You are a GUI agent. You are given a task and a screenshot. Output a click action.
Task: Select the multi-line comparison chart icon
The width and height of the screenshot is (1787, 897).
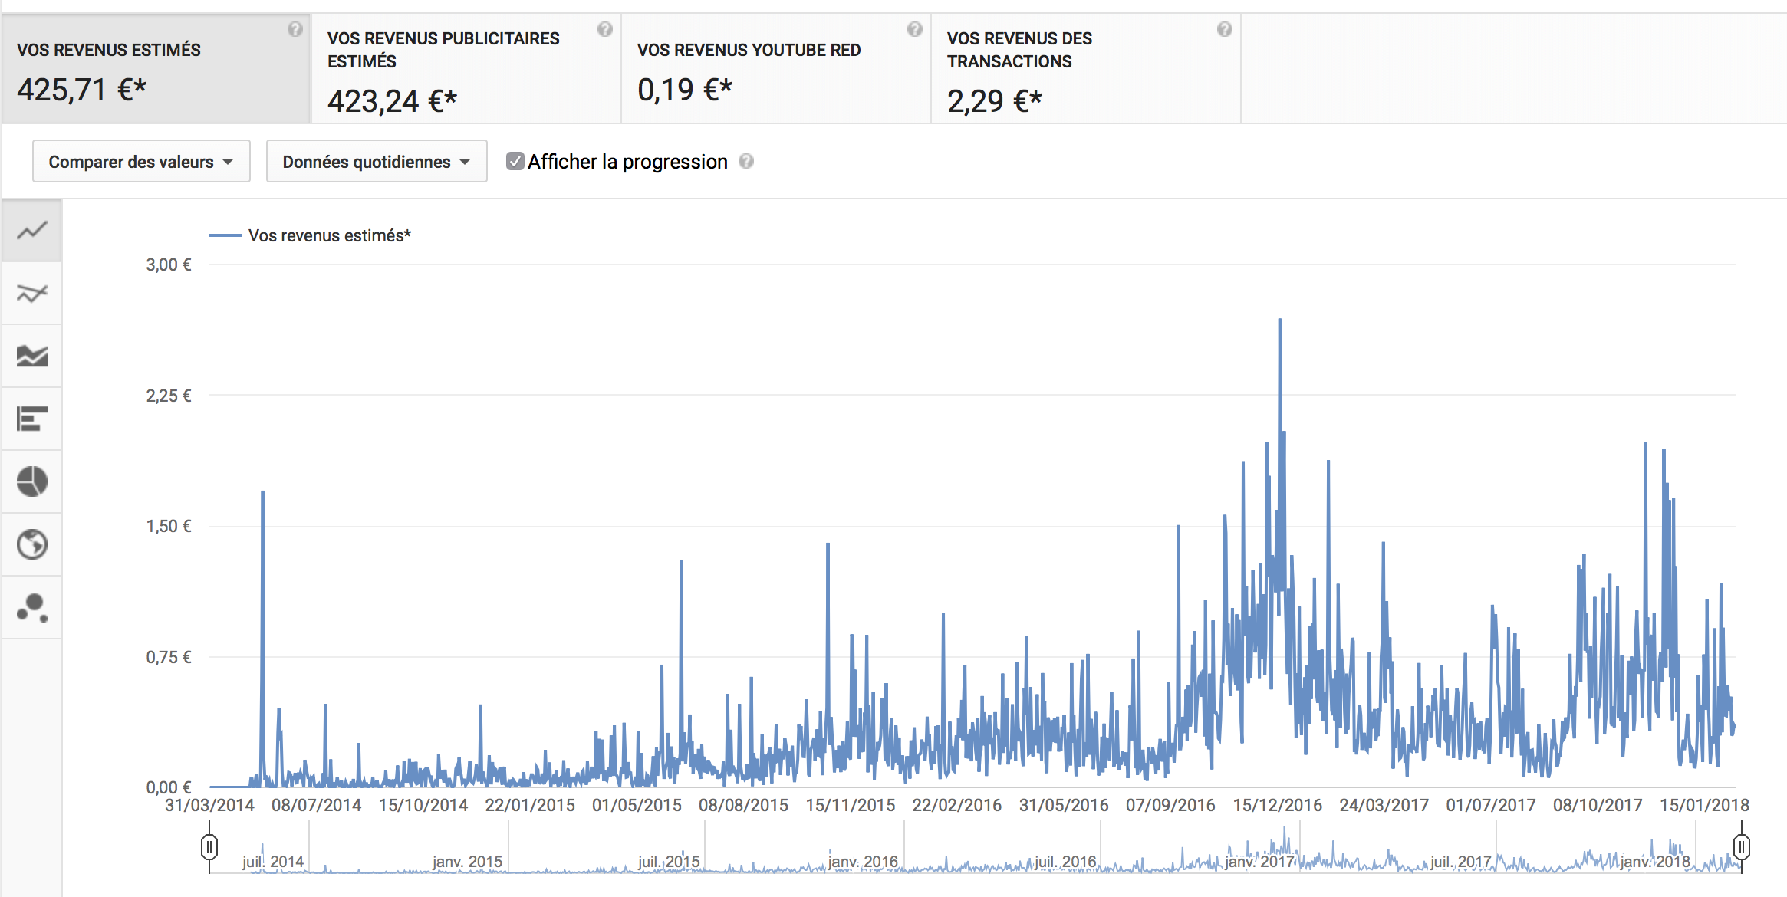(31, 294)
